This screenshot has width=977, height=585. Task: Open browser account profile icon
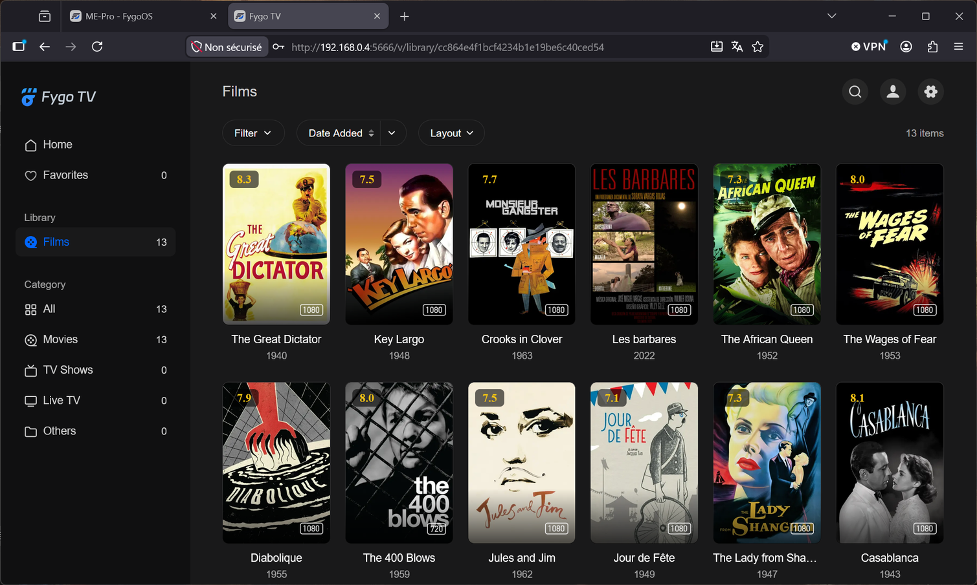point(906,47)
